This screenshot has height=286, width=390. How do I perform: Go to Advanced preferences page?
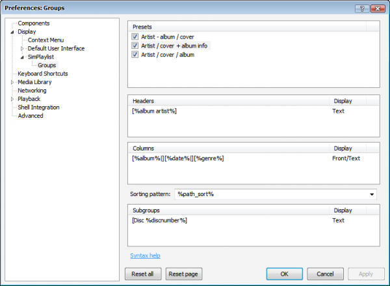pyautogui.click(x=31, y=116)
